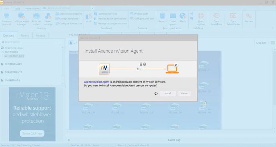Open Generate protocol in ribbon
The height and width of the screenshot is (147, 276).
[7, 19]
